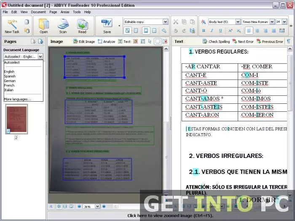Click the Superscript icon
The height and width of the screenshot is (221, 295).
pos(230,31)
